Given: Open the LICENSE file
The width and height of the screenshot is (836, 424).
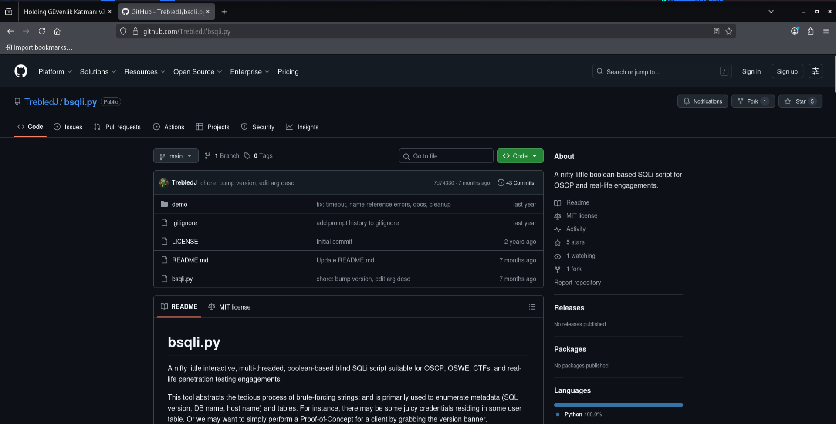Looking at the screenshot, I should tap(185, 242).
